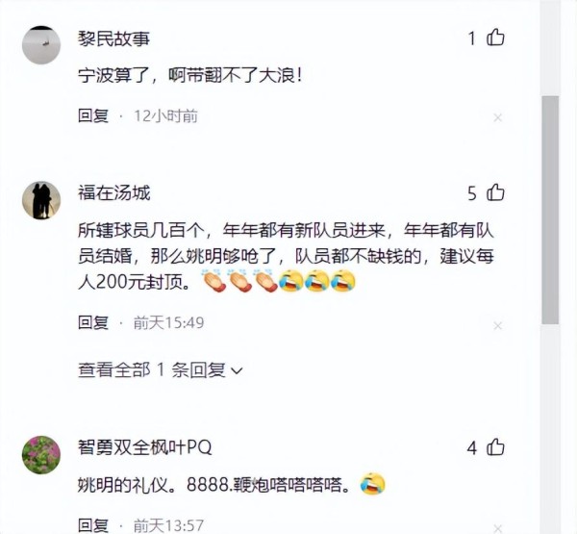The width and height of the screenshot is (577, 534).
Task: Like the comment by 福在汤城
Action: click(495, 192)
